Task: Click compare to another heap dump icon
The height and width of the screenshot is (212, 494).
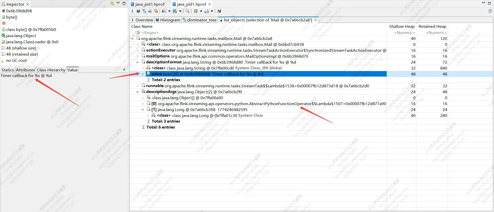Action: 219,11
